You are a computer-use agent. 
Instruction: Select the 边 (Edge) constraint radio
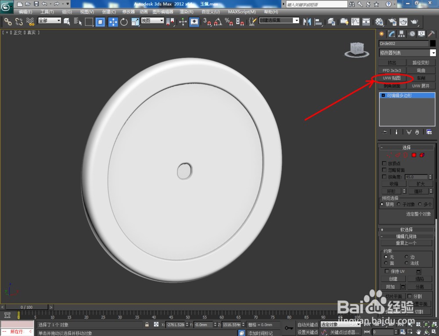tap(406, 257)
